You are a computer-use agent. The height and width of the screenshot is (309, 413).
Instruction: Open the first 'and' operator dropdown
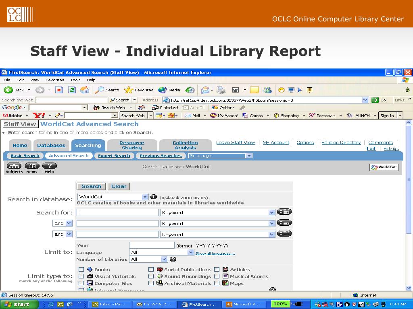click(x=62, y=223)
